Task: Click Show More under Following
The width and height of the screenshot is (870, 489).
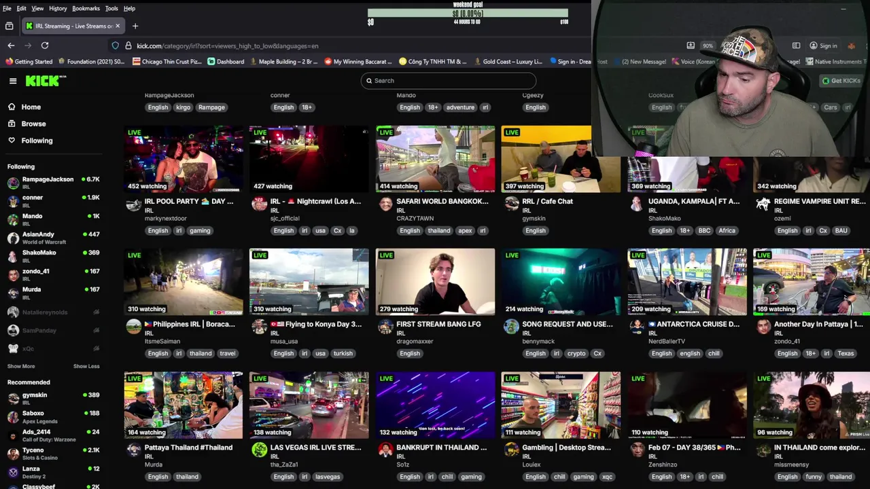Action: point(21,366)
